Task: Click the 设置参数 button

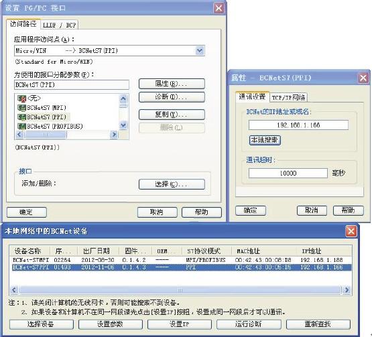Action: pos(111,324)
